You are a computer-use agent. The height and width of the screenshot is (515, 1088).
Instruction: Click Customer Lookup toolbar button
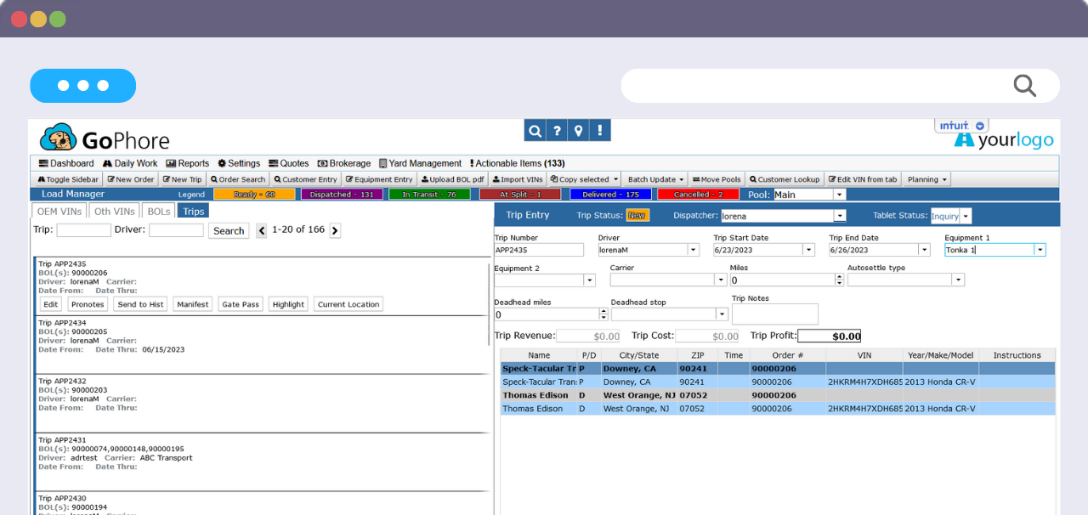785,179
